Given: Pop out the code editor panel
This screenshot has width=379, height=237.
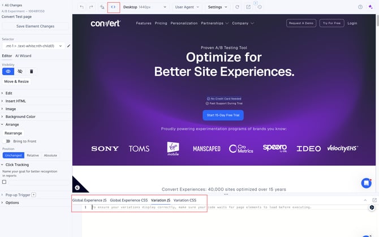Looking at the screenshot, I should point(374,200).
